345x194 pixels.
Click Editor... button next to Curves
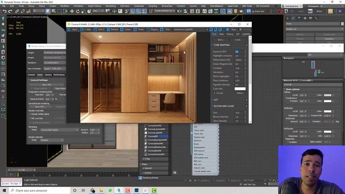click(240, 93)
